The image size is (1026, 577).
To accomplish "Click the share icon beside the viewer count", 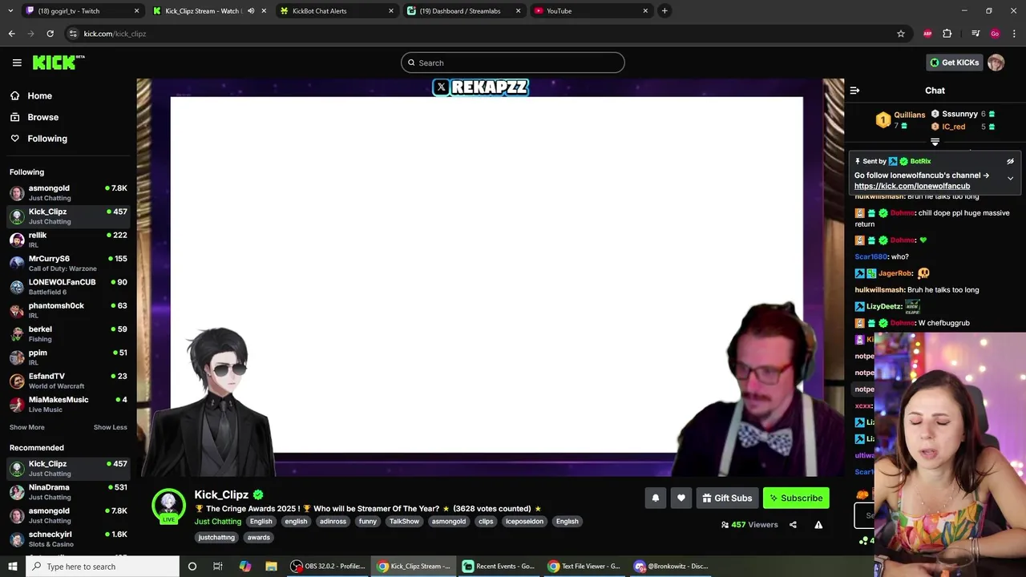I will tap(793, 525).
